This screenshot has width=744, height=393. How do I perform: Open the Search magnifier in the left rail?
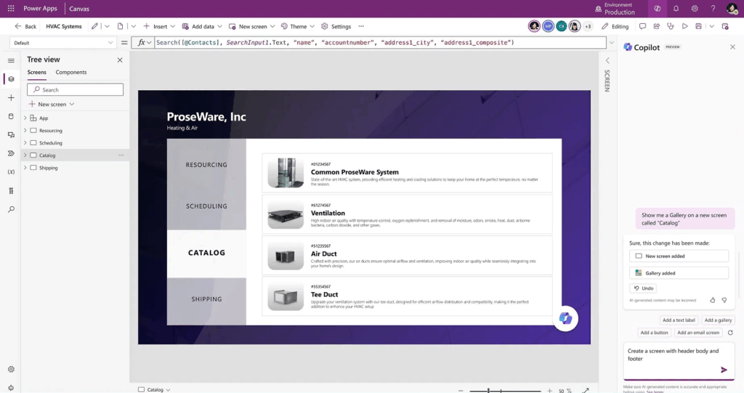pos(11,209)
